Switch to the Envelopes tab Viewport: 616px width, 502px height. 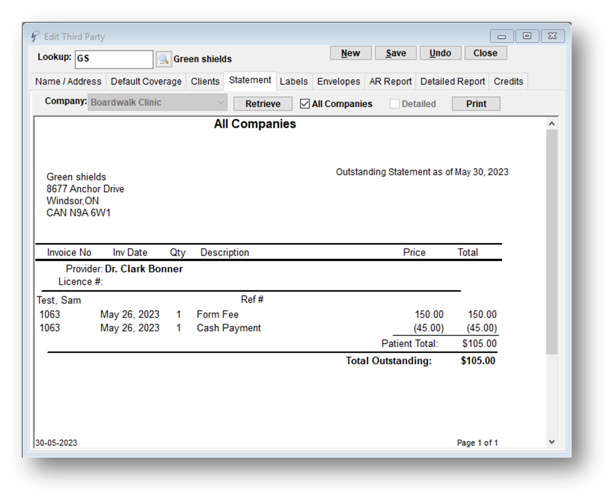339,81
